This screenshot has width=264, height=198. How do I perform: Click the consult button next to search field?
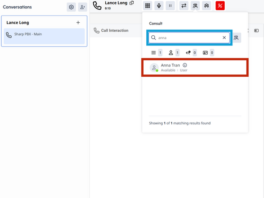[x=236, y=38]
